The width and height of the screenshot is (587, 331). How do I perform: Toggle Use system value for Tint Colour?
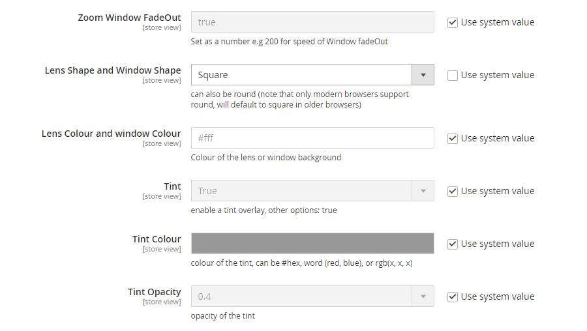[452, 244]
